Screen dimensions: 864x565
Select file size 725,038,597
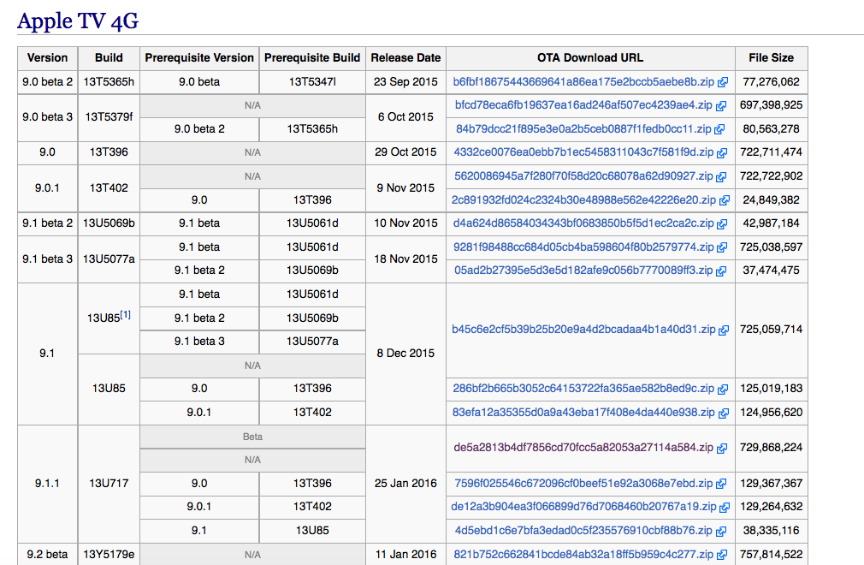(x=771, y=247)
